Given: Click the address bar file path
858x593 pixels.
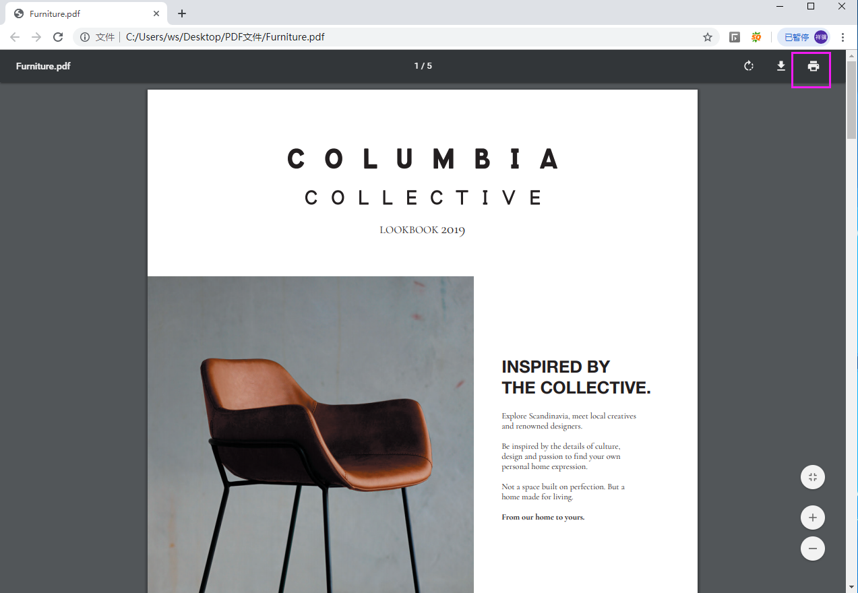Looking at the screenshot, I should (225, 37).
